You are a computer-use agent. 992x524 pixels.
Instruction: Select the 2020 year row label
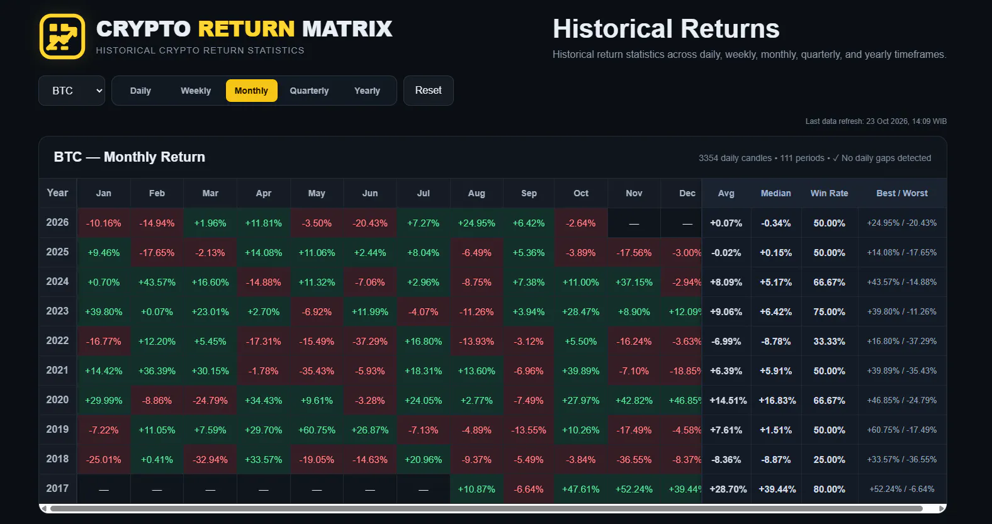tap(58, 400)
